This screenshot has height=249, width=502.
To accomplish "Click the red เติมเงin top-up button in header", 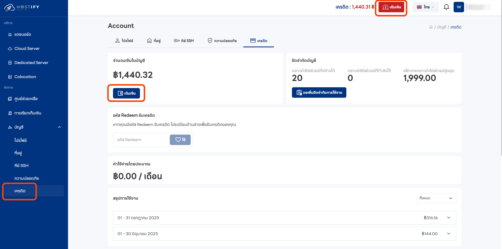I will (391, 7).
